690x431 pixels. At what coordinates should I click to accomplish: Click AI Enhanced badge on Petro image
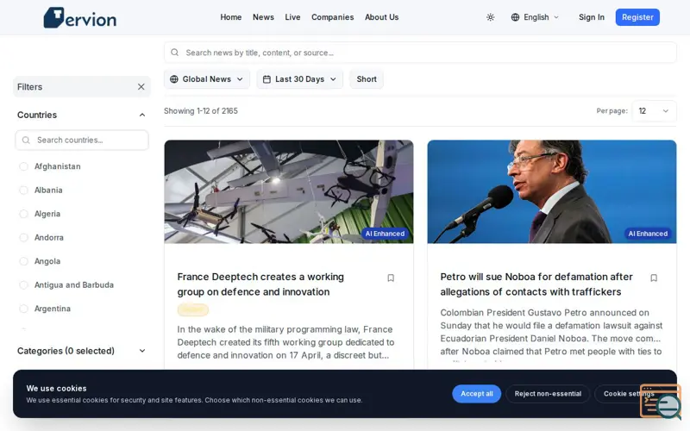pyautogui.click(x=648, y=234)
